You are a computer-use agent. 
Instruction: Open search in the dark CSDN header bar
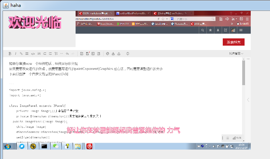[203, 30]
